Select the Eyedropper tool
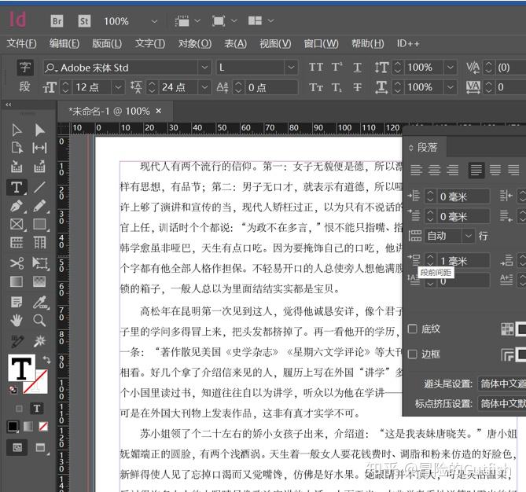 coord(41,302)
